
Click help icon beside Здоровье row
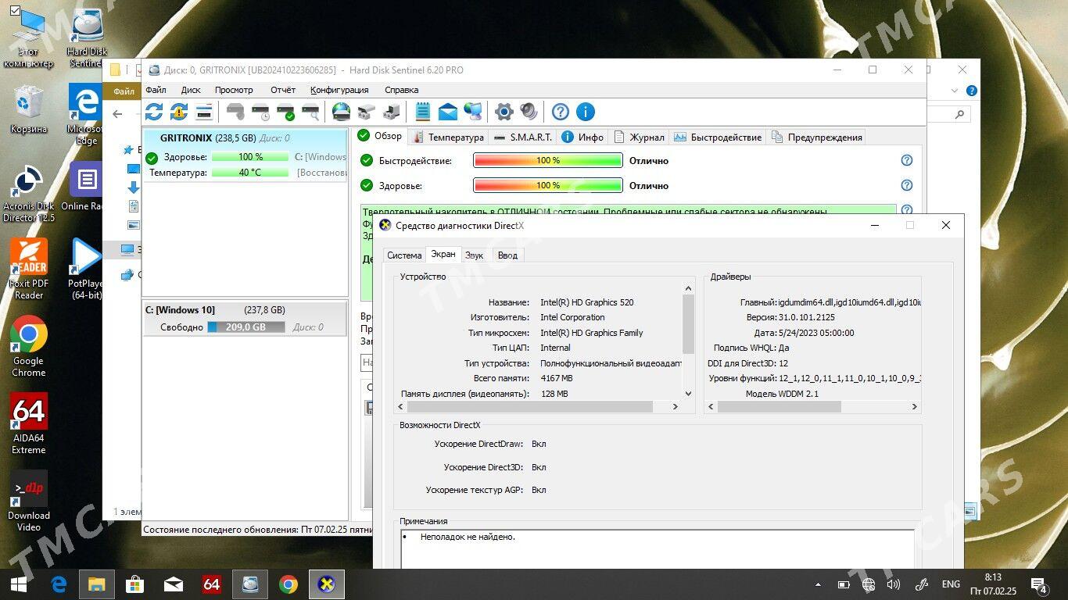click(x=907, y=185)
